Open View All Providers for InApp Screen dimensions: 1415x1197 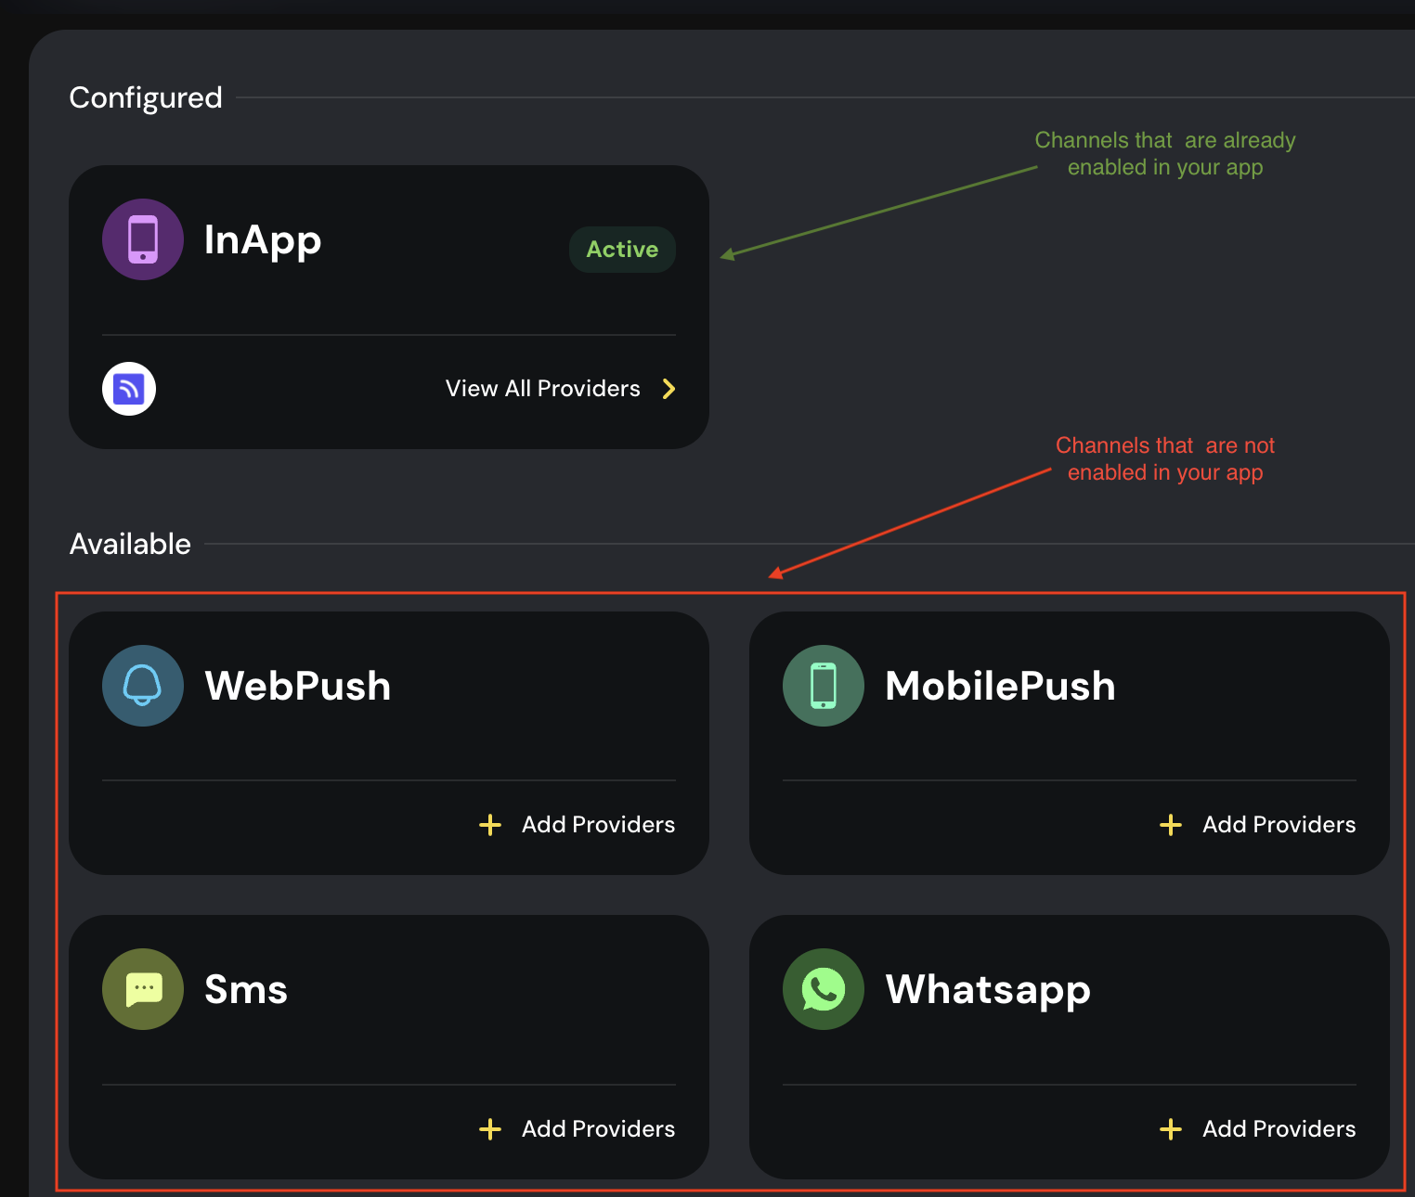(x=561, y=389)
